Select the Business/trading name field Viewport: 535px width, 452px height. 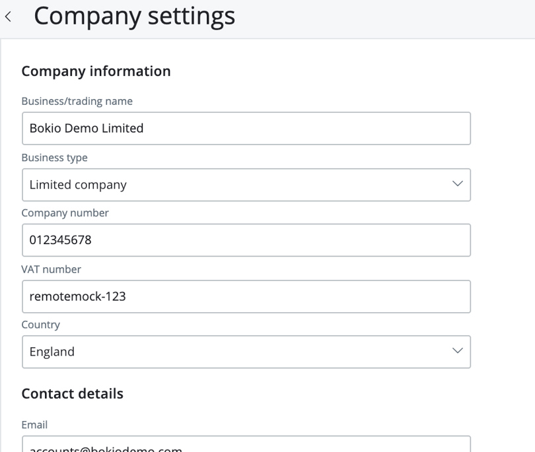(x=246, y=128)
